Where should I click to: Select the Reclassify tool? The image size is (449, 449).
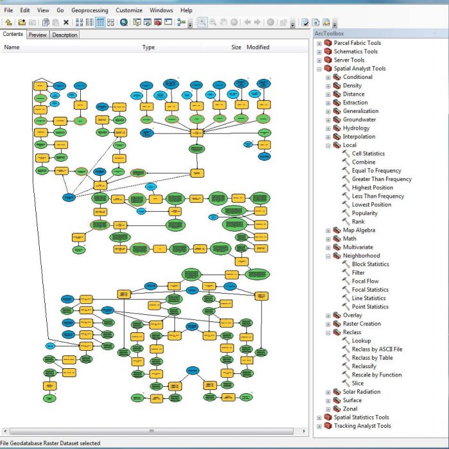tap(364, 366)
